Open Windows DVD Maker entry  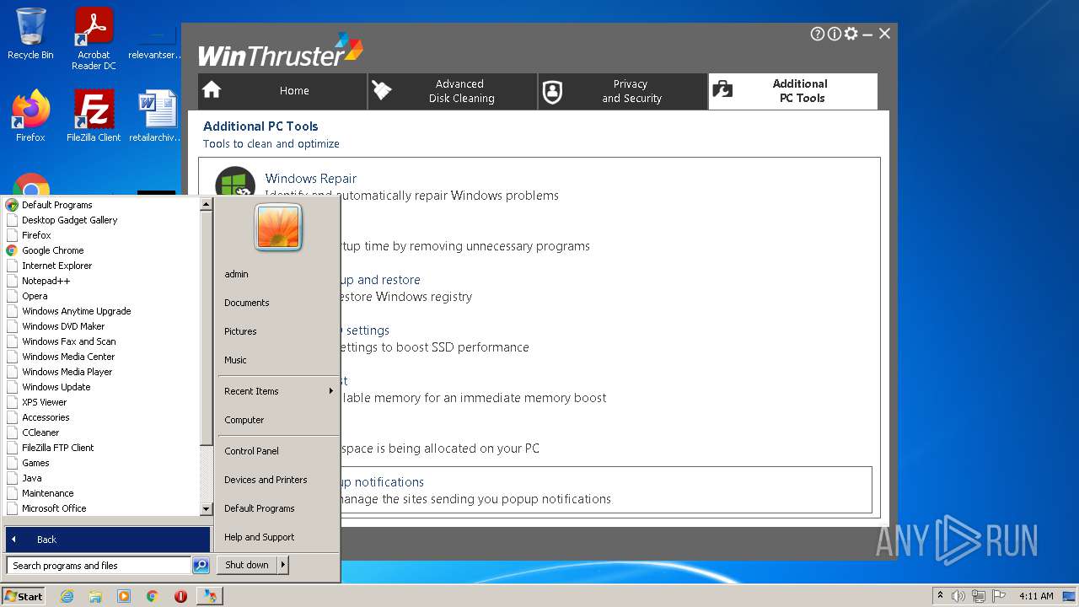pos(101,326)
